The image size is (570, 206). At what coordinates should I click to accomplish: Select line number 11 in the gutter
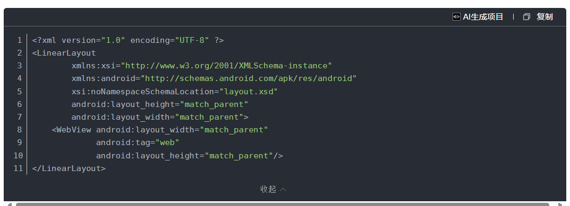click(x=18, y=168)
